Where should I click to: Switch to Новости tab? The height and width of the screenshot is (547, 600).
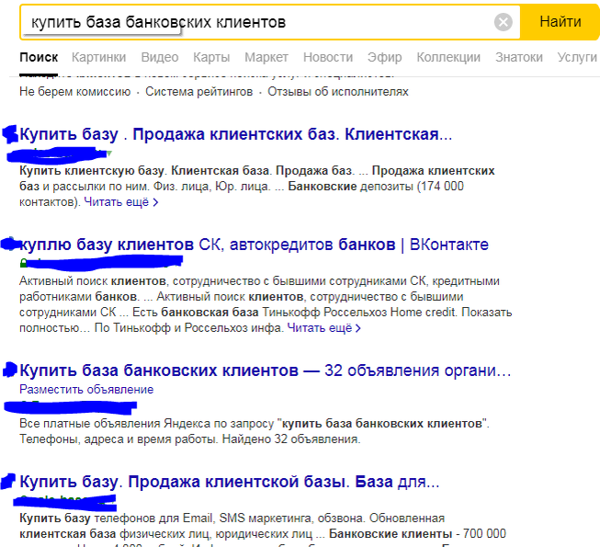pos(328,57)
